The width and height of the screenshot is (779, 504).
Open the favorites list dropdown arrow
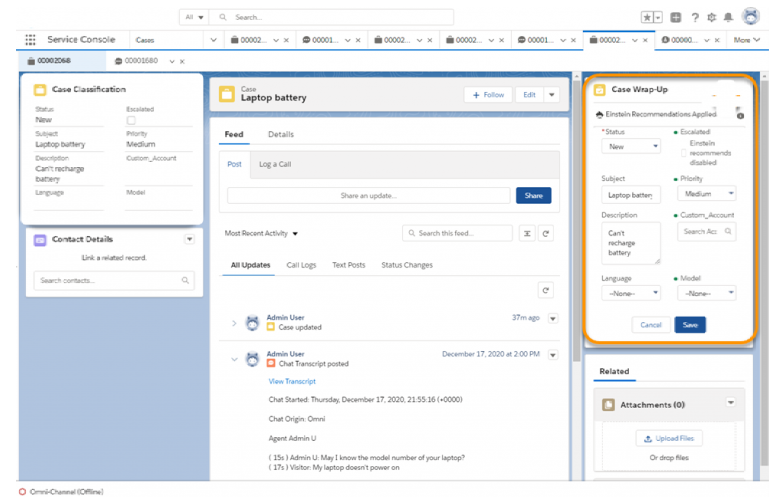658,17
